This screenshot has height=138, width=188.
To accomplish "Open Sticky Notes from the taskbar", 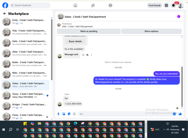I will pos(25,124).
